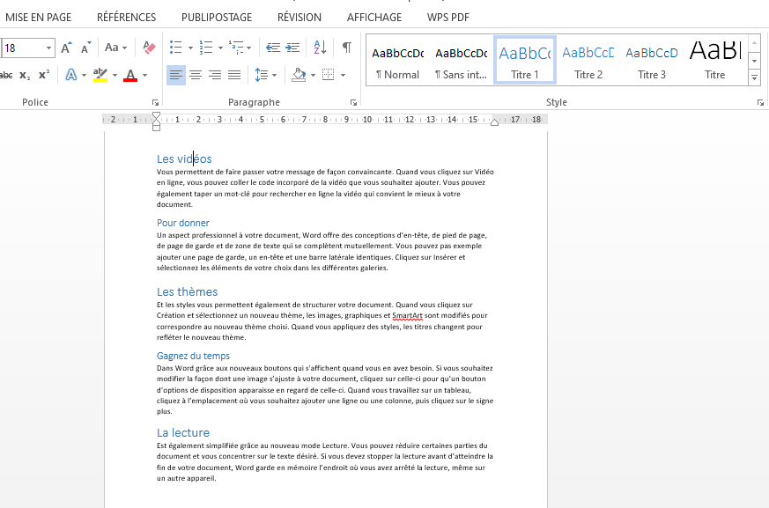Apply text effects with the outlined A
Viewport: 769px width, 508px height.
pyautogui.click(x=71, y=75)
